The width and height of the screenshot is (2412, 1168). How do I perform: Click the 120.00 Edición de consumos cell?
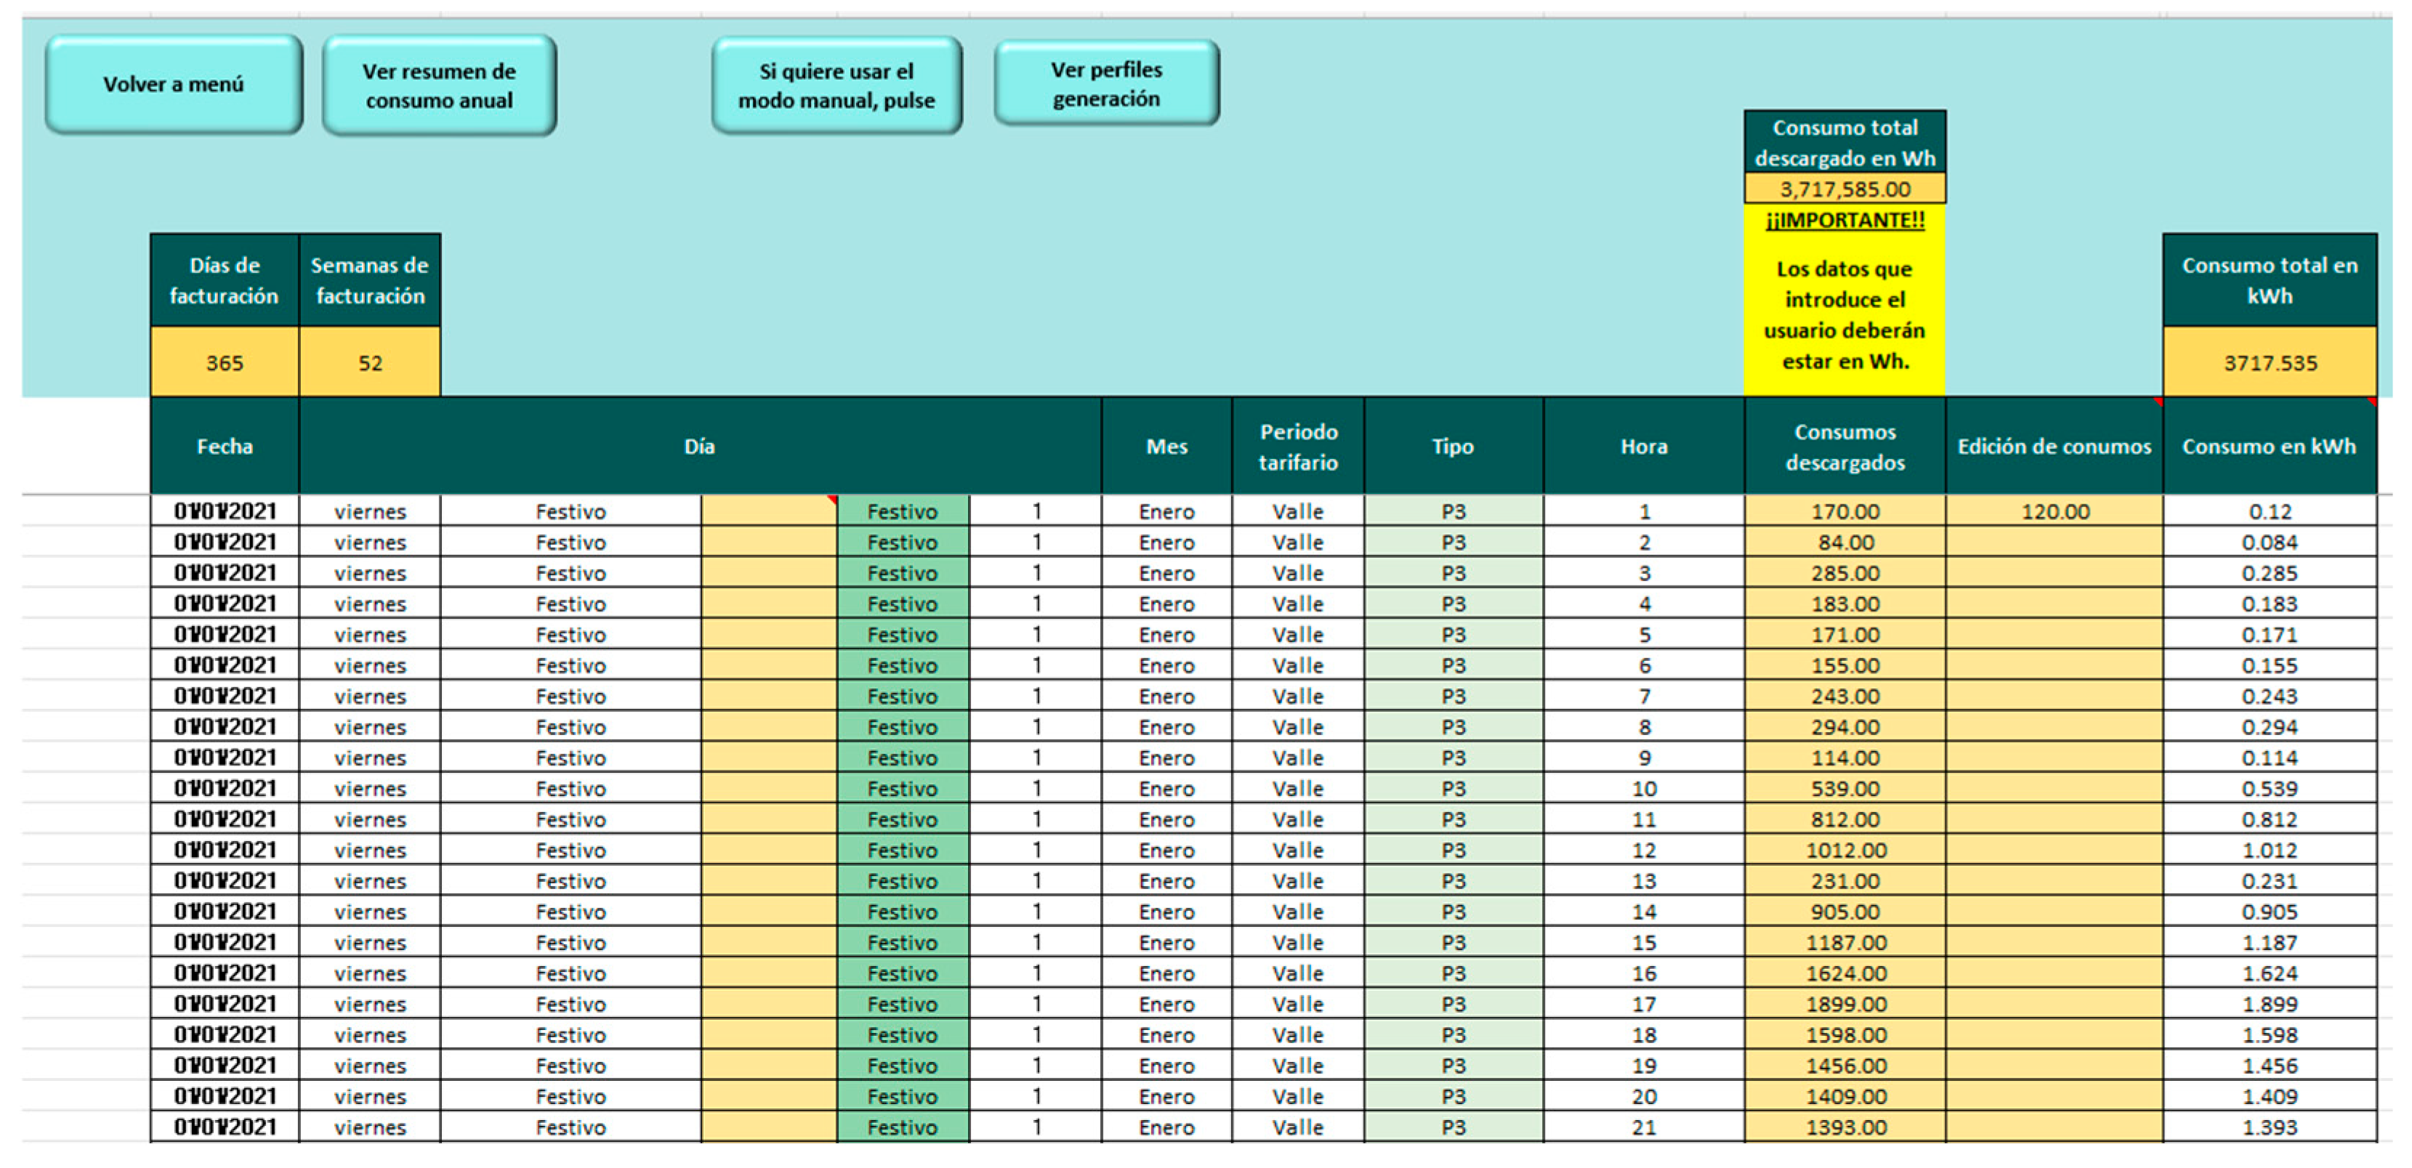click(x=2054, y=511)
